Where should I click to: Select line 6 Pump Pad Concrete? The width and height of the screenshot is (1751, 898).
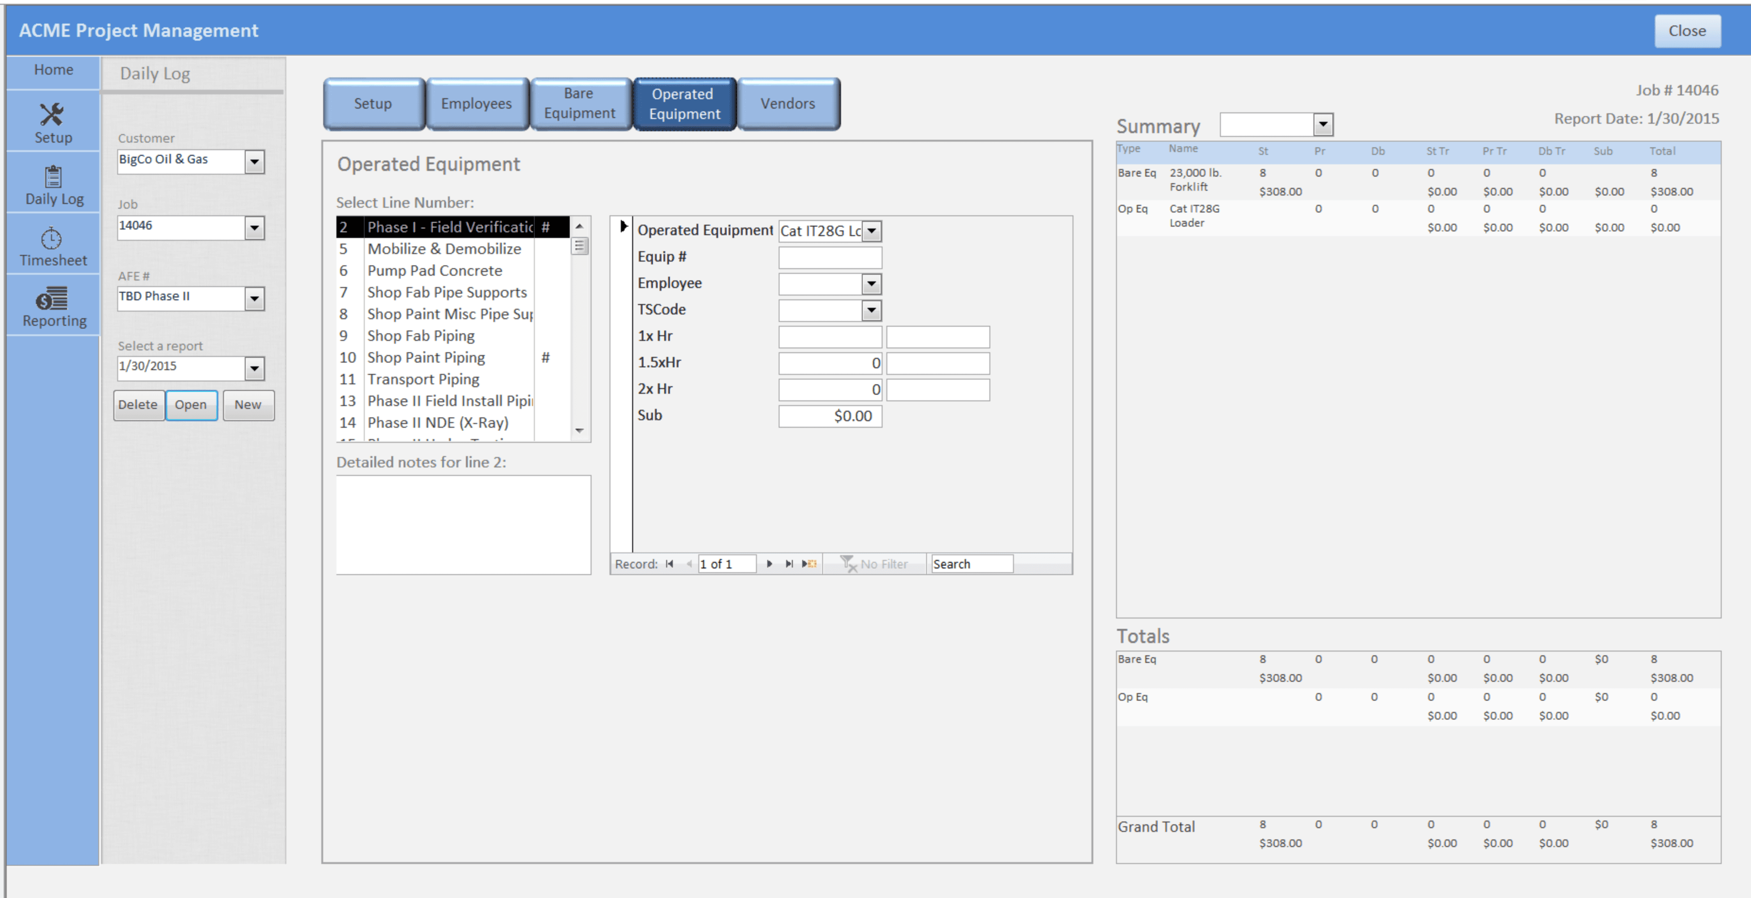pyautogui.click(x=435, y=271)
